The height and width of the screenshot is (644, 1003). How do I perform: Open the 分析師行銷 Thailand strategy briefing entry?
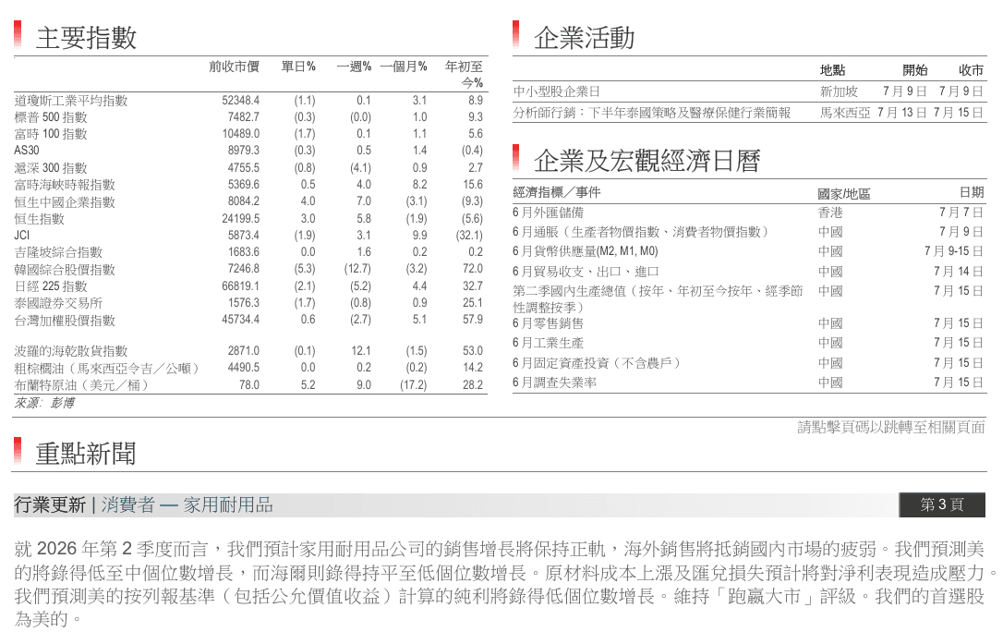[652, 113]
